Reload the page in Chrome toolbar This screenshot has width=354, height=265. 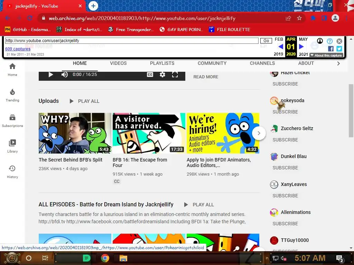pyautogui.click(x=30, y=18)
